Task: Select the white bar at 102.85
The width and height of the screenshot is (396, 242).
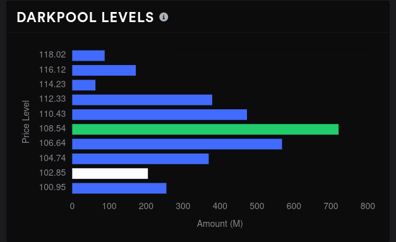Action: point(110,174)
